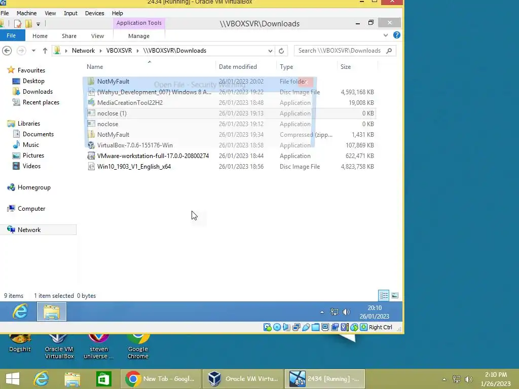The width and height of the screenshot is (519, 389).
Task: Open Explorer Help with the question mark icon
Action: click(396, 35)
